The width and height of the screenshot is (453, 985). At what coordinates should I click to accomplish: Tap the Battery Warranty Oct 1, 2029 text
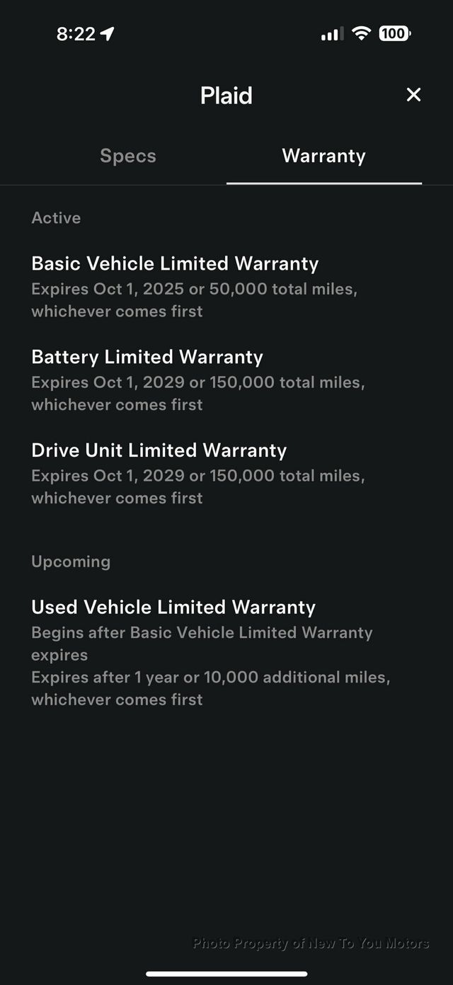point(198,382)
